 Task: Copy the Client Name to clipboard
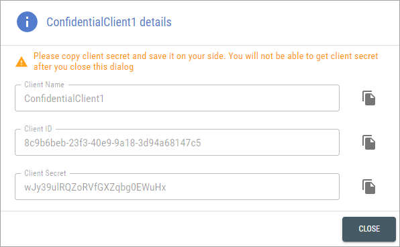(x=368, y=98)
